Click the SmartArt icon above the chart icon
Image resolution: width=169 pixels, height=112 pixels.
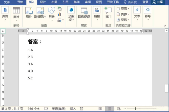pos(59,9)
